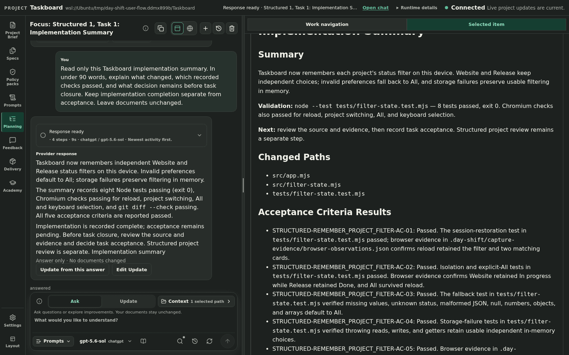Switch to Work navigation tab

tap(327, 24)
